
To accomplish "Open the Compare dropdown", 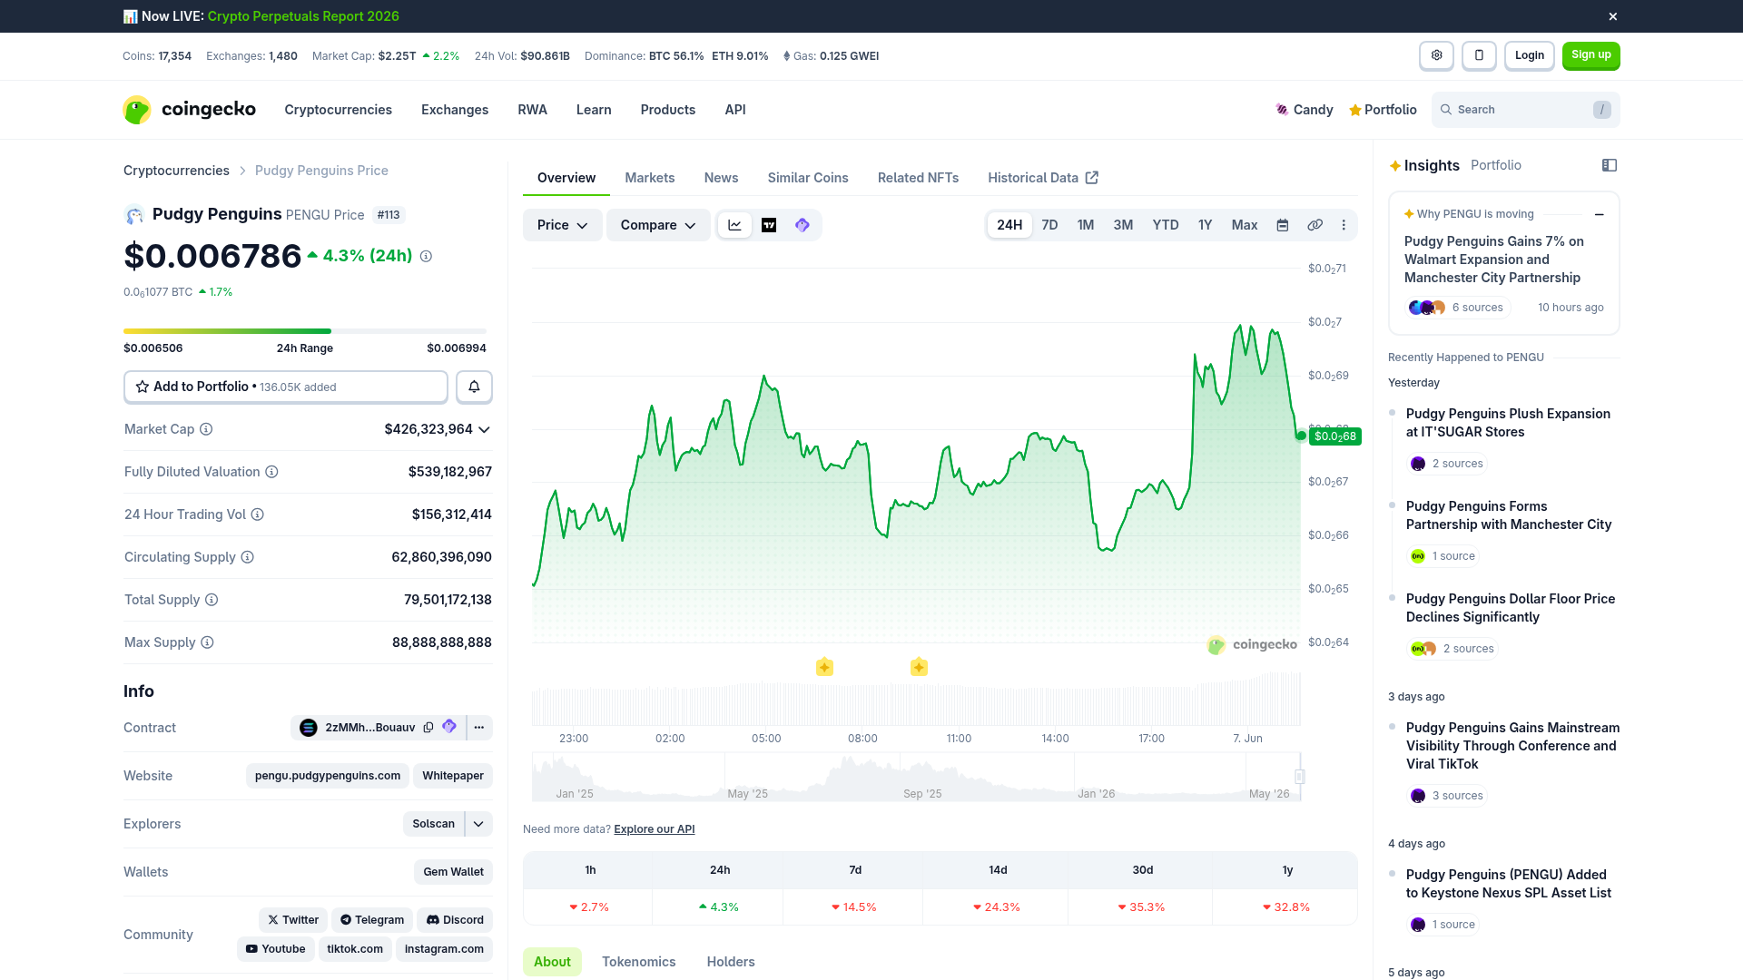I will click(x=658, y=225).
